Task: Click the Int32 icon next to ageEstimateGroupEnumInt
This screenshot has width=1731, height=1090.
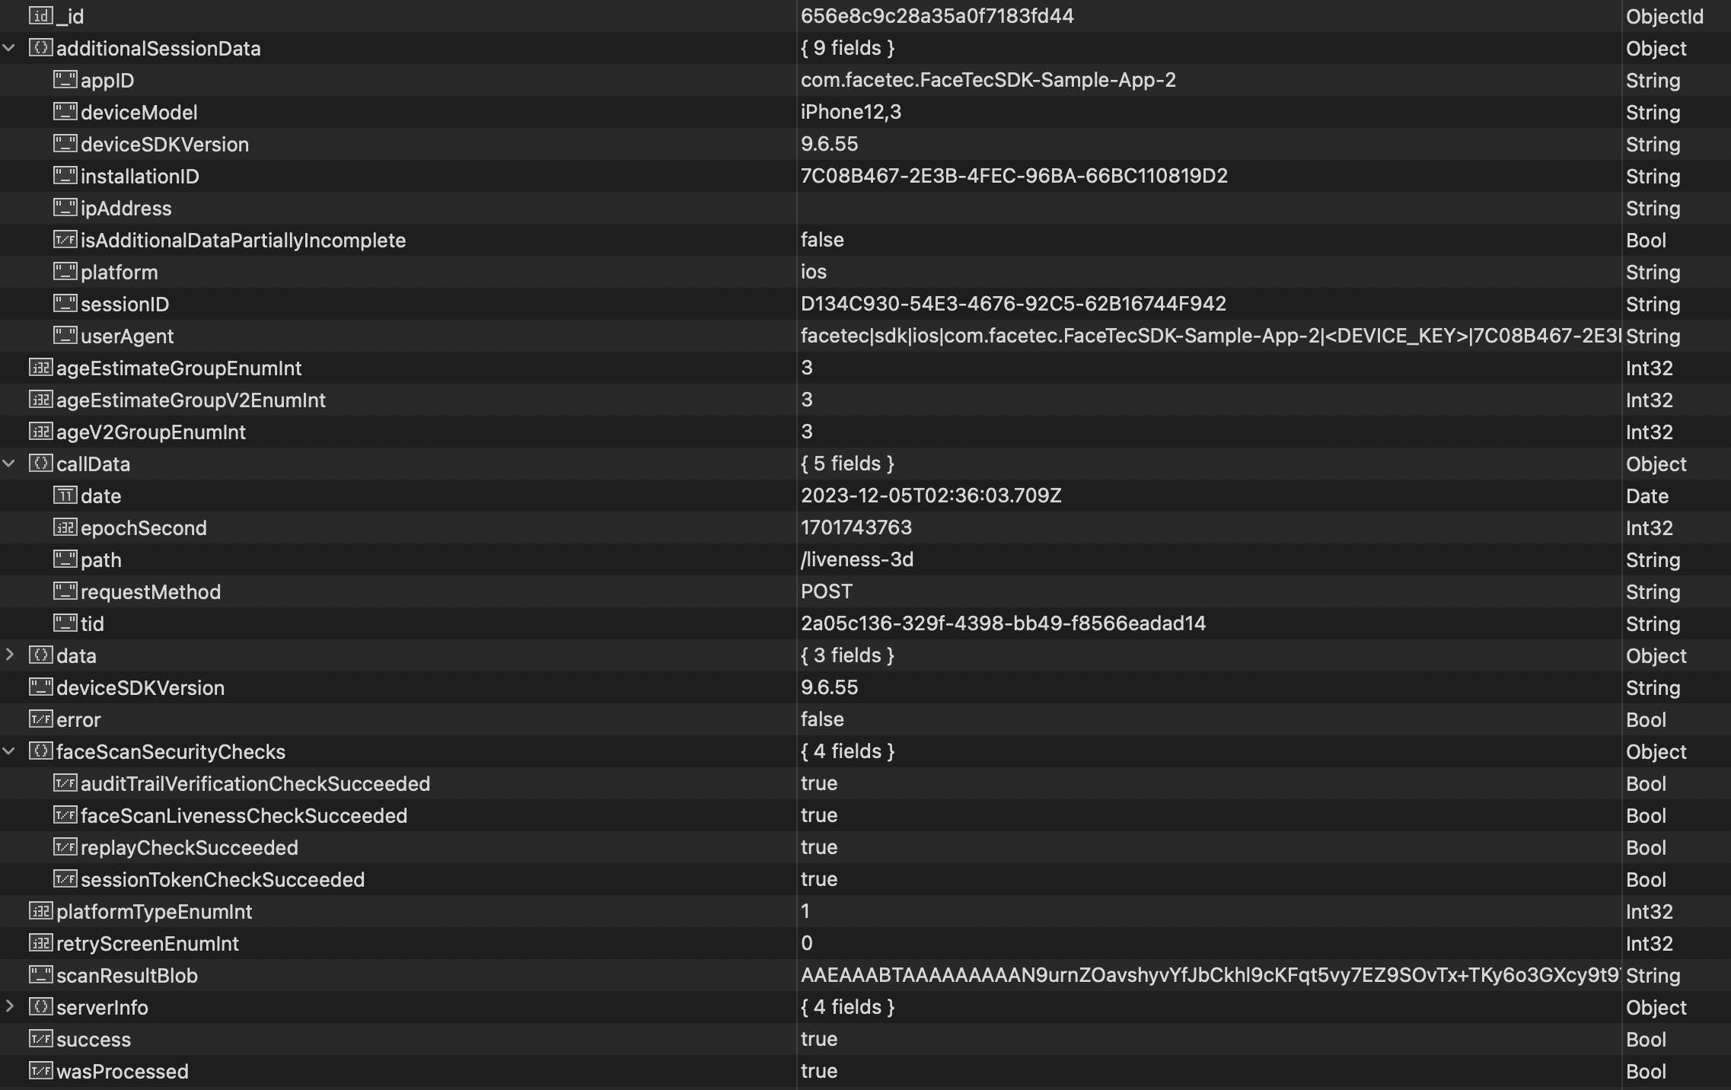Action: pos(42,368)
